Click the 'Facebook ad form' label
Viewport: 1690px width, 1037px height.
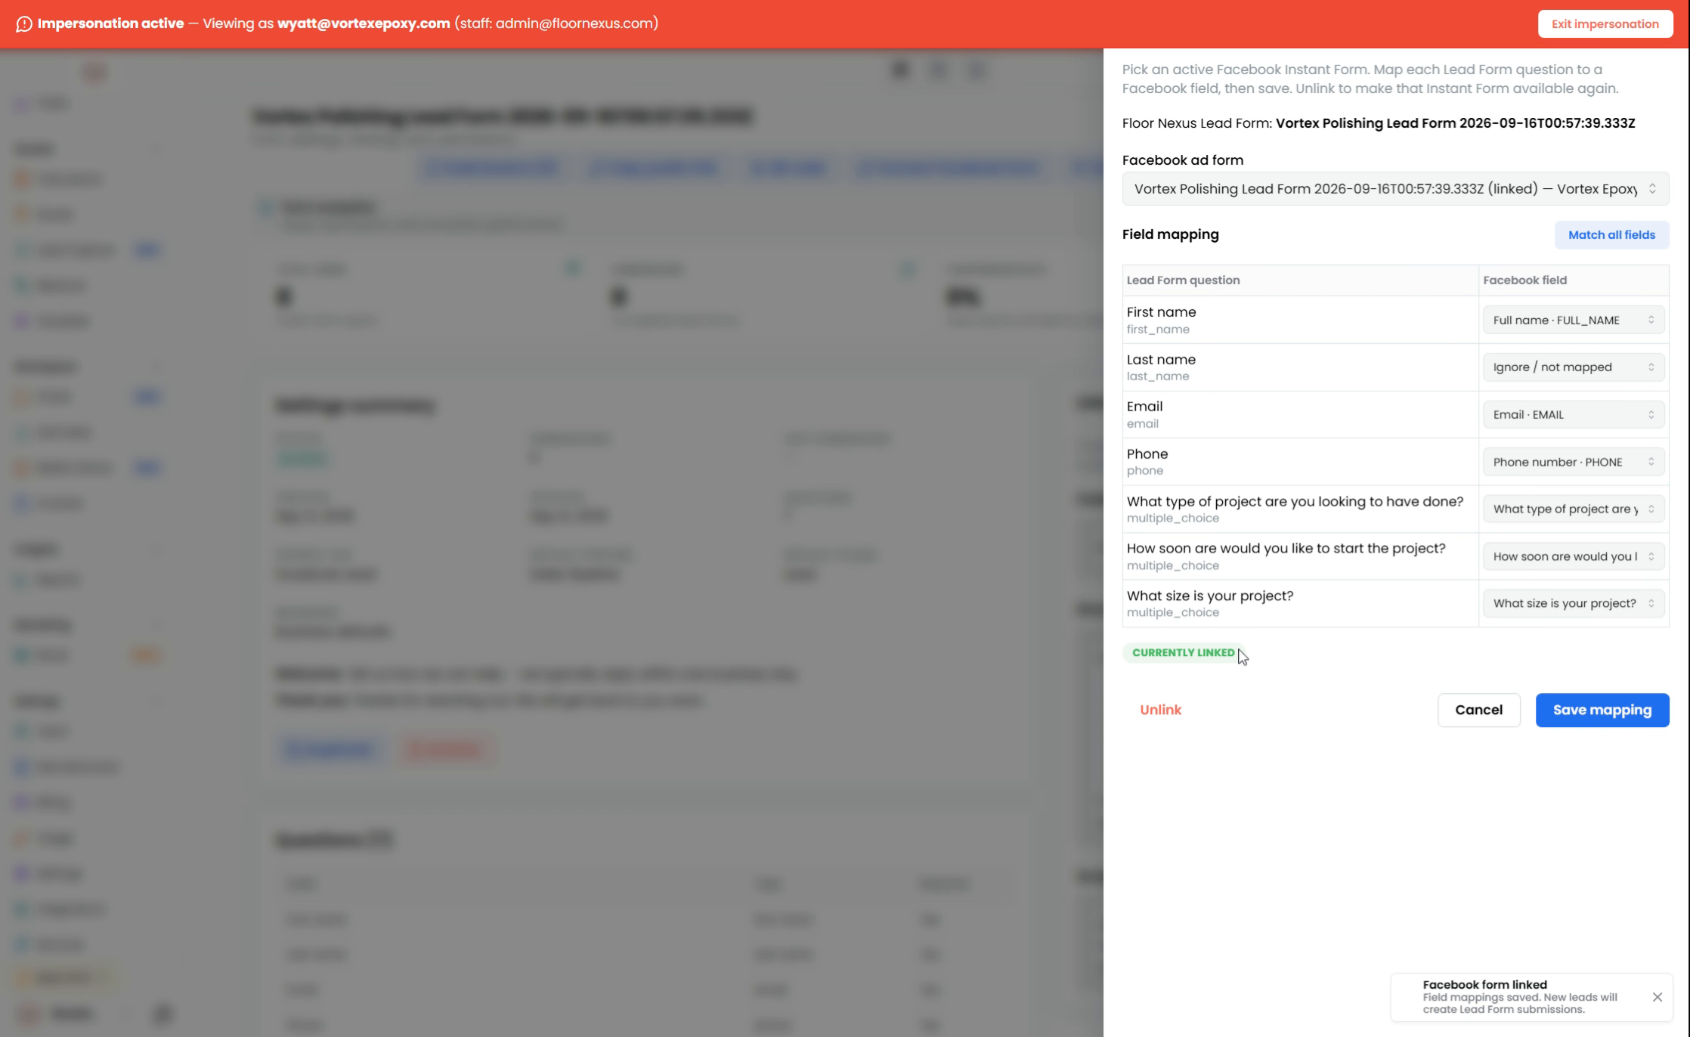click(1182, 160)
